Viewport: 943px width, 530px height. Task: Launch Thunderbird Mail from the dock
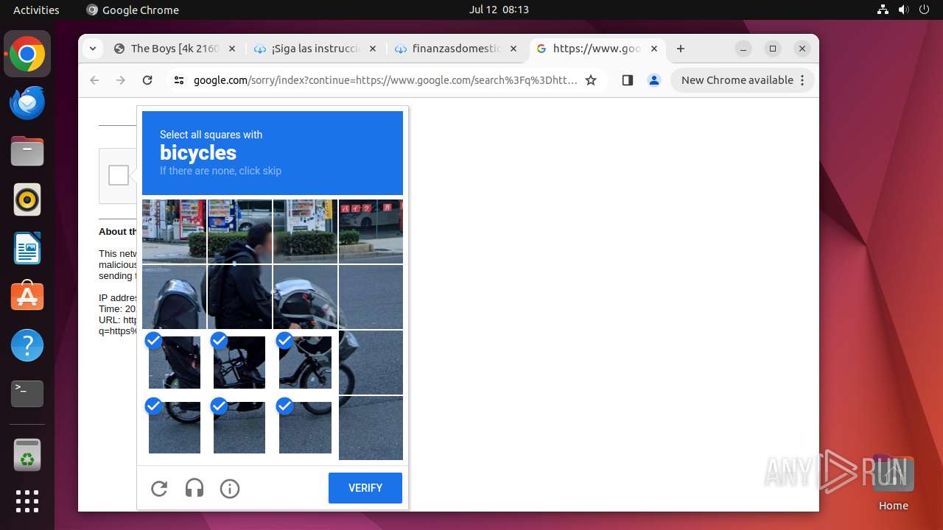(27, 102)
